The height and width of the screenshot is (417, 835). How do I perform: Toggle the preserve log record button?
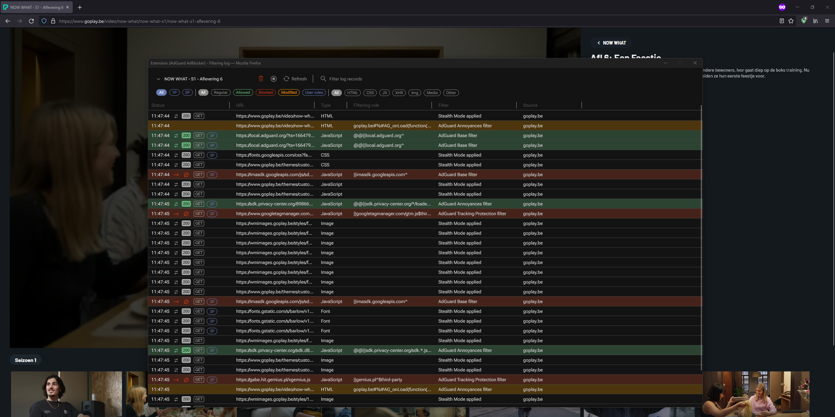274,79
